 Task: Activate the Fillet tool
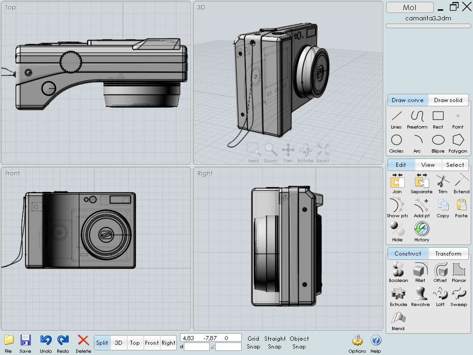420,269
